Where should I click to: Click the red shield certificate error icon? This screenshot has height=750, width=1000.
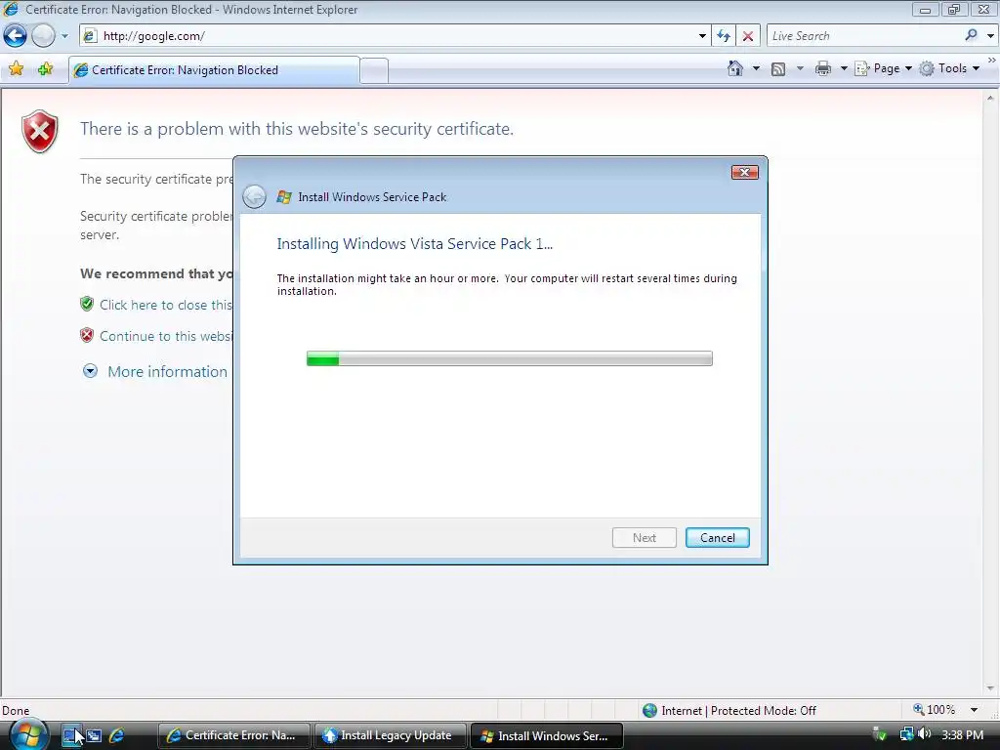(x=39, y=132)
